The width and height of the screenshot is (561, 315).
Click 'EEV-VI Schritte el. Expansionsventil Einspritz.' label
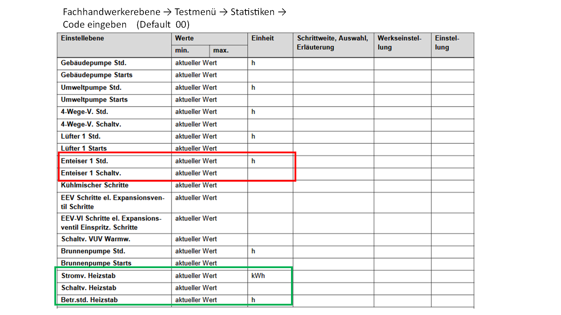(111, 223)
